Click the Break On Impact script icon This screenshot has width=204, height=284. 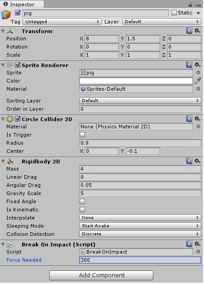point(10,245)
